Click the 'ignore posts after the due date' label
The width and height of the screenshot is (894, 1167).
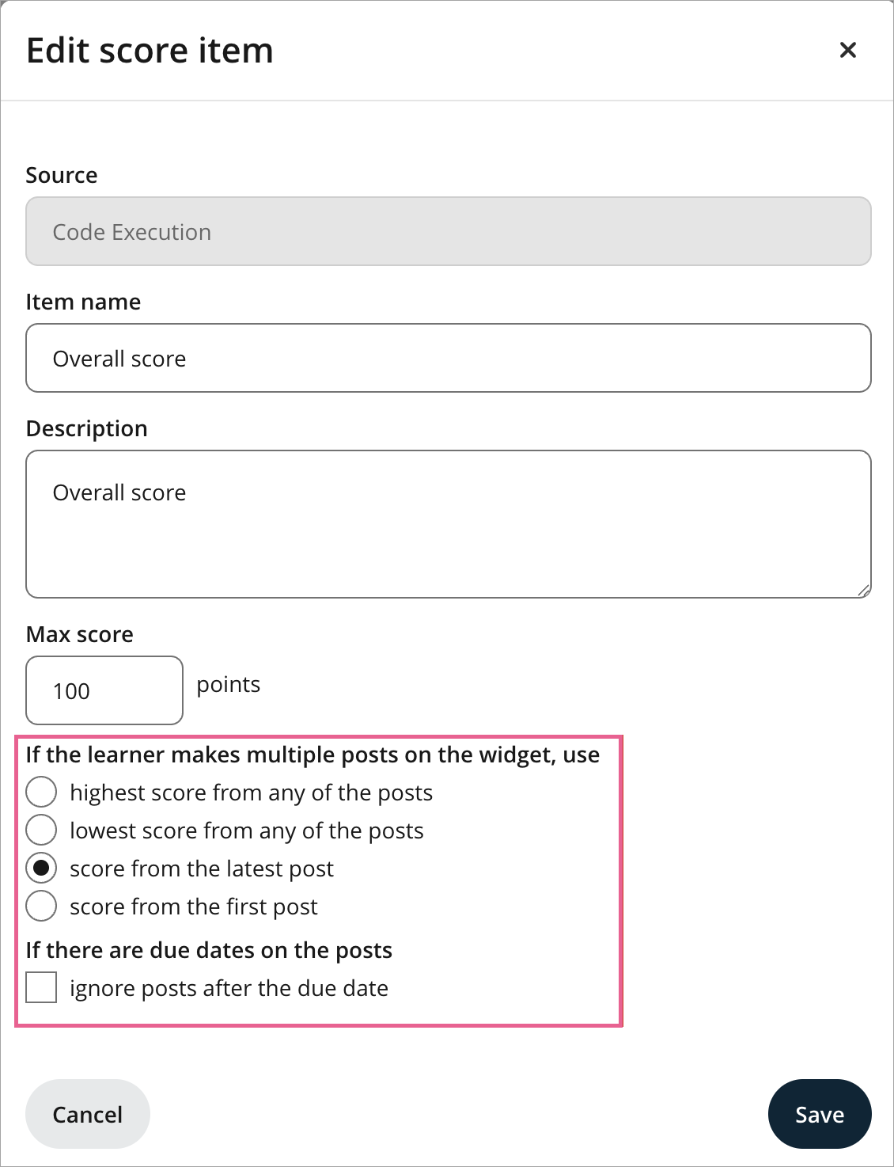coord(229,988)
